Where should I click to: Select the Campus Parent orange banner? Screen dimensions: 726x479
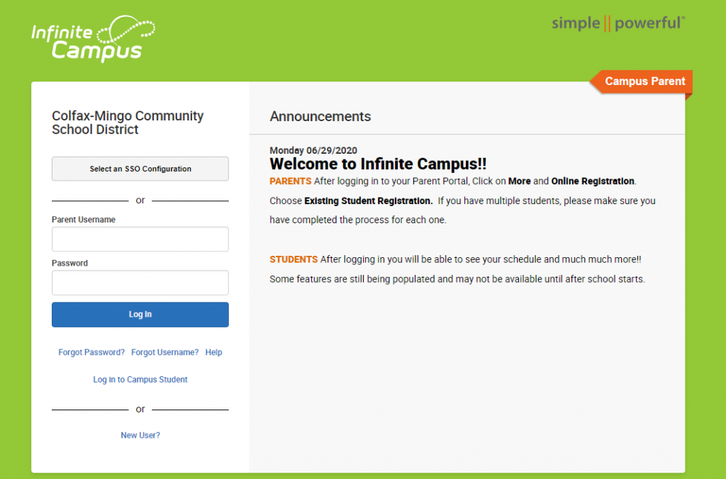pyautogui.click(x=644, y=81)
